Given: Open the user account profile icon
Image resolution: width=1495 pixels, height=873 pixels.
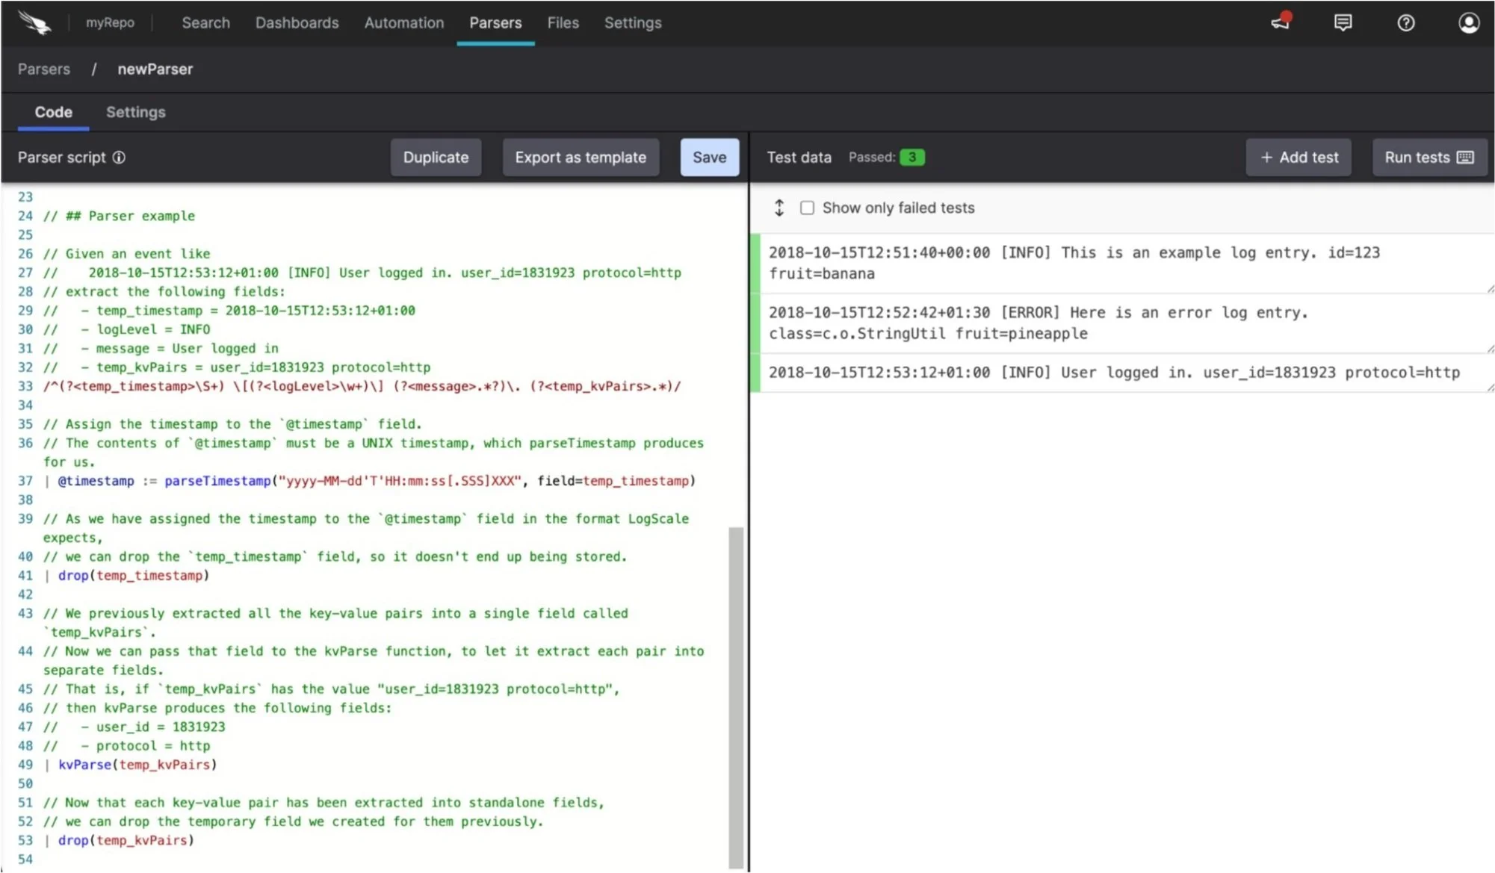Looking at the screenshot, I should click(1468, 22).
